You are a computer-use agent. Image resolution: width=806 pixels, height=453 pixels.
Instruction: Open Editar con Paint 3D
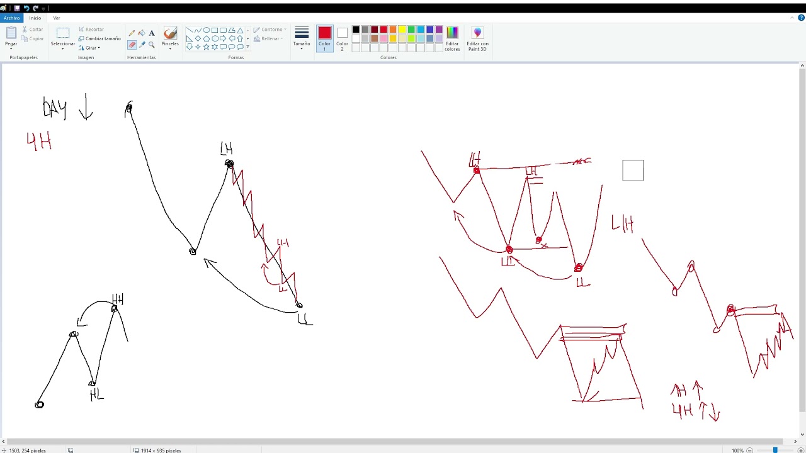coord(477,39)
